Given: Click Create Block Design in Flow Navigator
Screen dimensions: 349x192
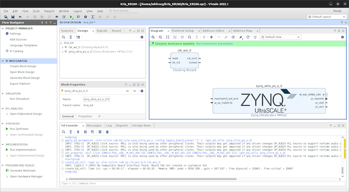Looking at the screenshot, I should (x=23, y=67).
